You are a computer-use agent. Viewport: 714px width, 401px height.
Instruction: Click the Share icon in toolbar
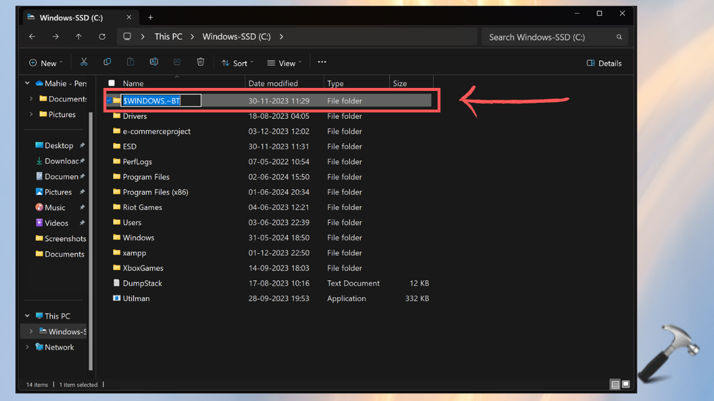click(x=177, y=62)
